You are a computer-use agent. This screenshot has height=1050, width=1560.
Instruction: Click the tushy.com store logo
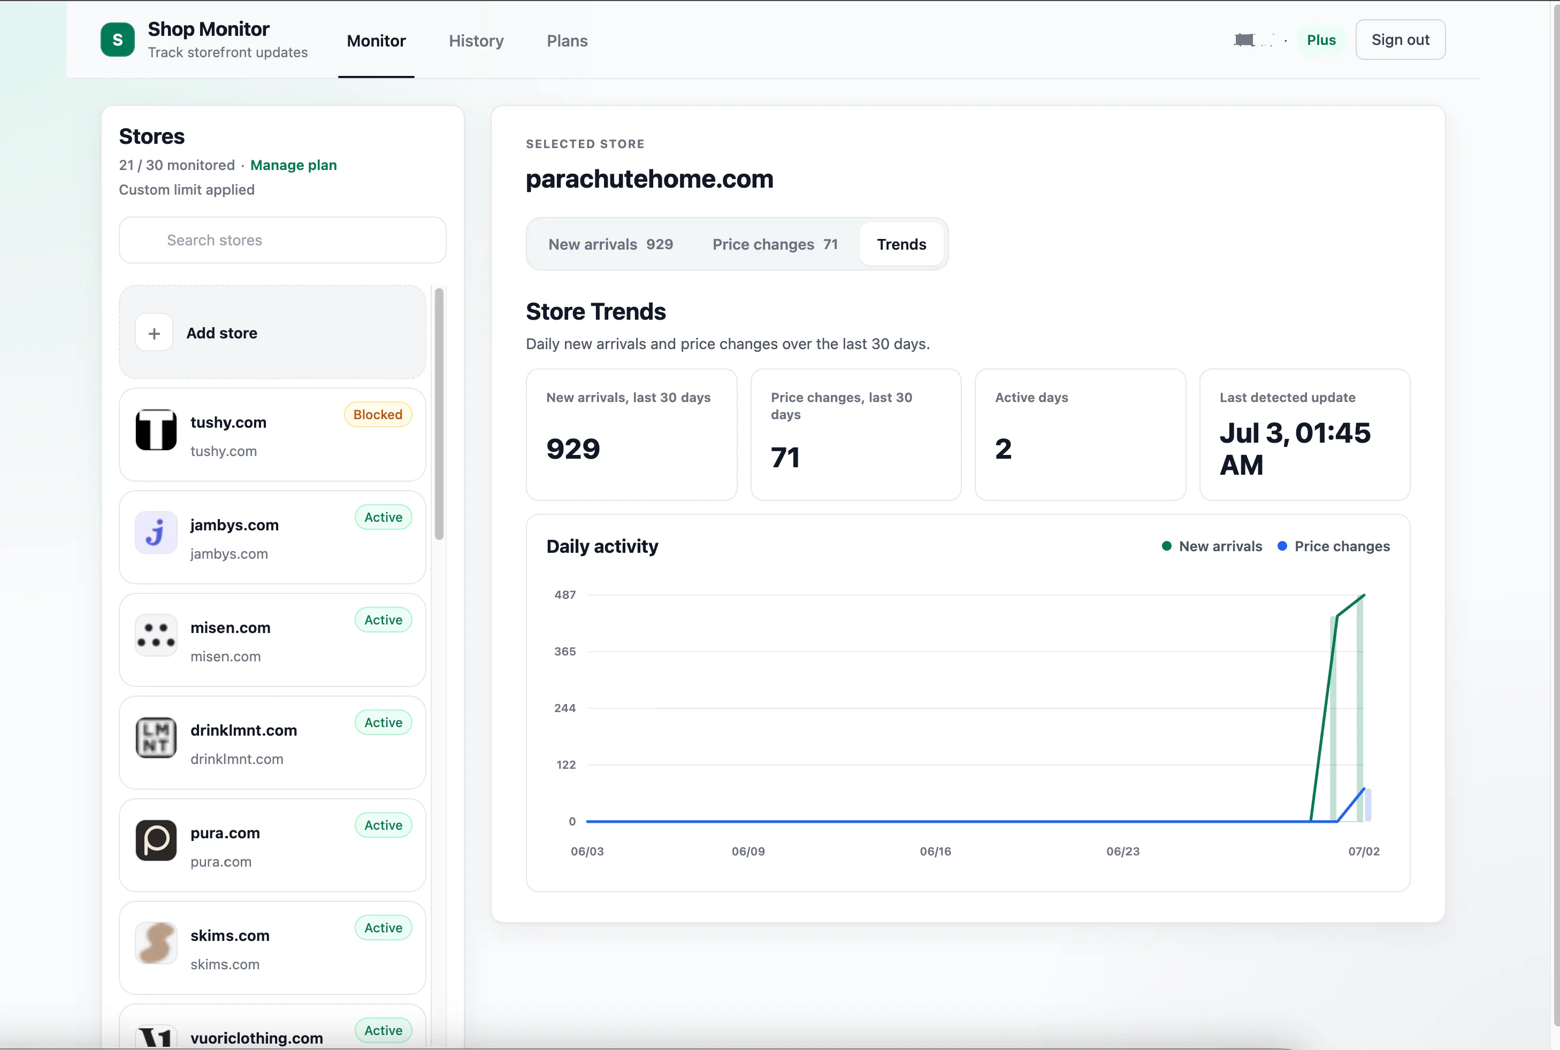156,430
